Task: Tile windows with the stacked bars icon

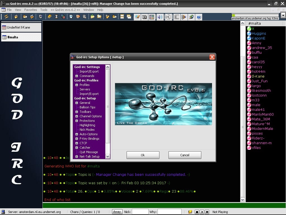Action: (x=122, y=17)
